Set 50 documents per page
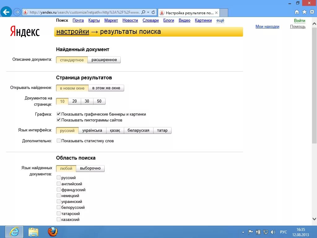Screen dimensions: 317x238 tap(99, 101)
